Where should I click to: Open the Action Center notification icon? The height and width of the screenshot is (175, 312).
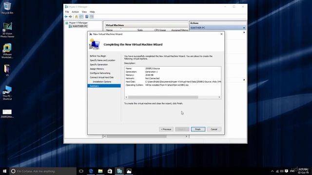287,171
